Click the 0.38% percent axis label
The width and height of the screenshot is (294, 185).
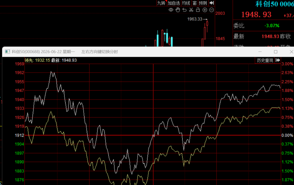(287, 126)
